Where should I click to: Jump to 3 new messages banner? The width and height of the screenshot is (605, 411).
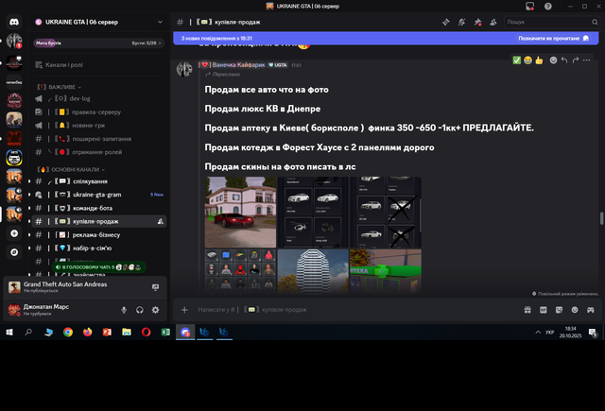coord(386,38)
